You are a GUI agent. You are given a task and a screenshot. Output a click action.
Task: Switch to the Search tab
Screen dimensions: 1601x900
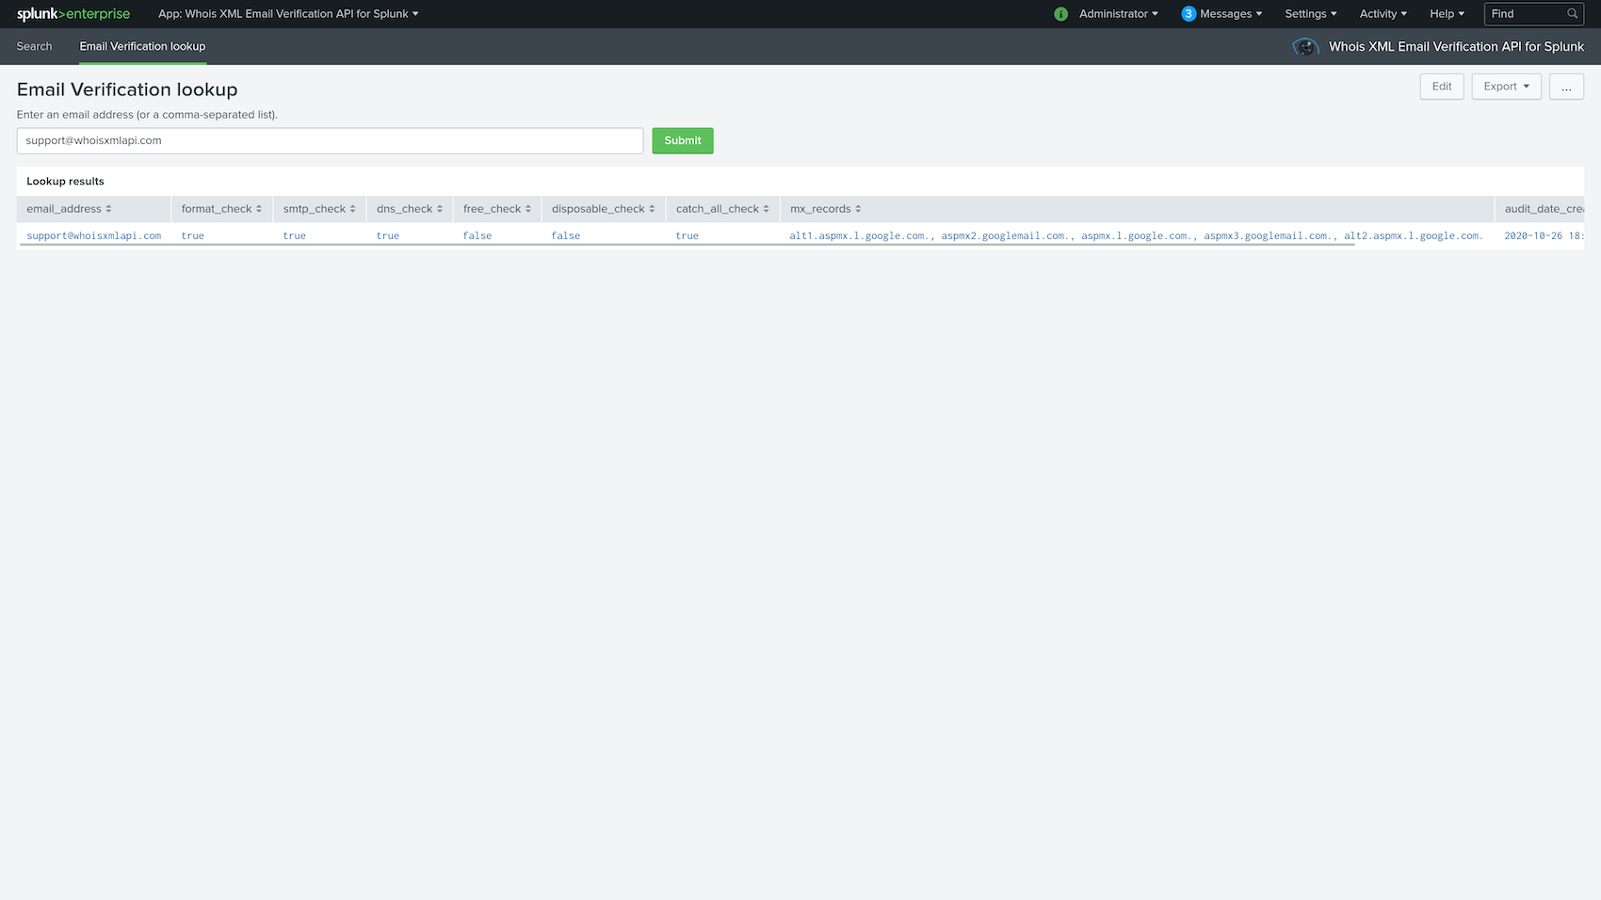[34, 46]
